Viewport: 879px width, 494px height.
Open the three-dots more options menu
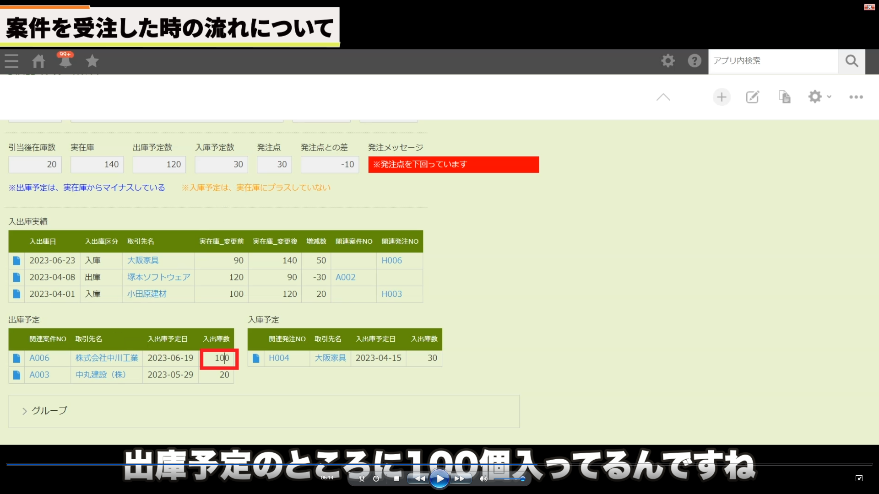pyautogui.click(x=856, y=97)
